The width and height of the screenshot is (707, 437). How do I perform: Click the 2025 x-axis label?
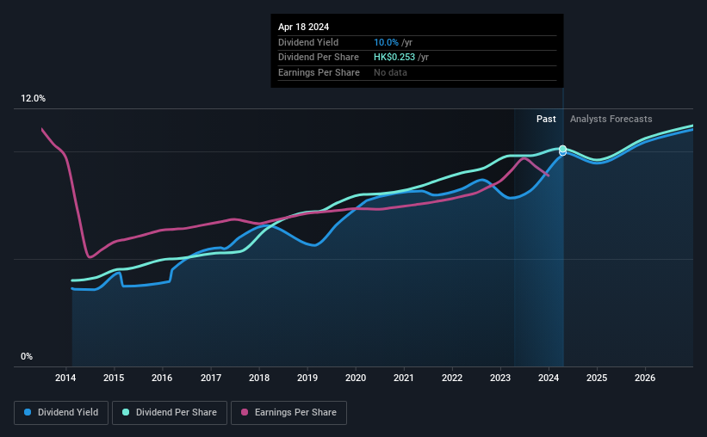coord(597,378)
